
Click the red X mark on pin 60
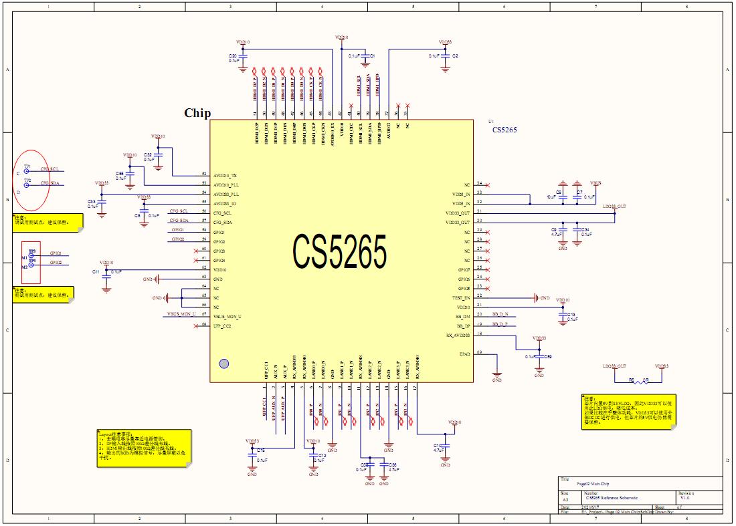point(196,251)
